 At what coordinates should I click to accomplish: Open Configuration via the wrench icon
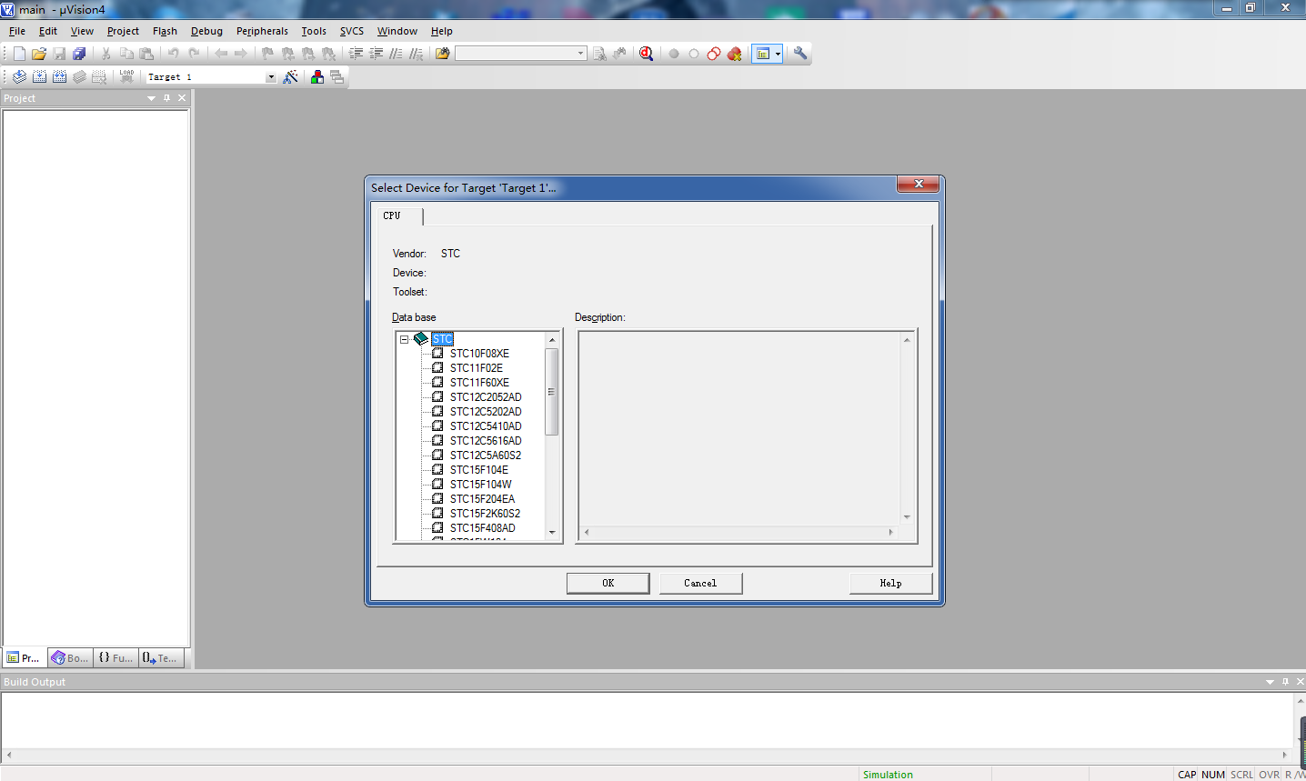[x=800, y=54]
